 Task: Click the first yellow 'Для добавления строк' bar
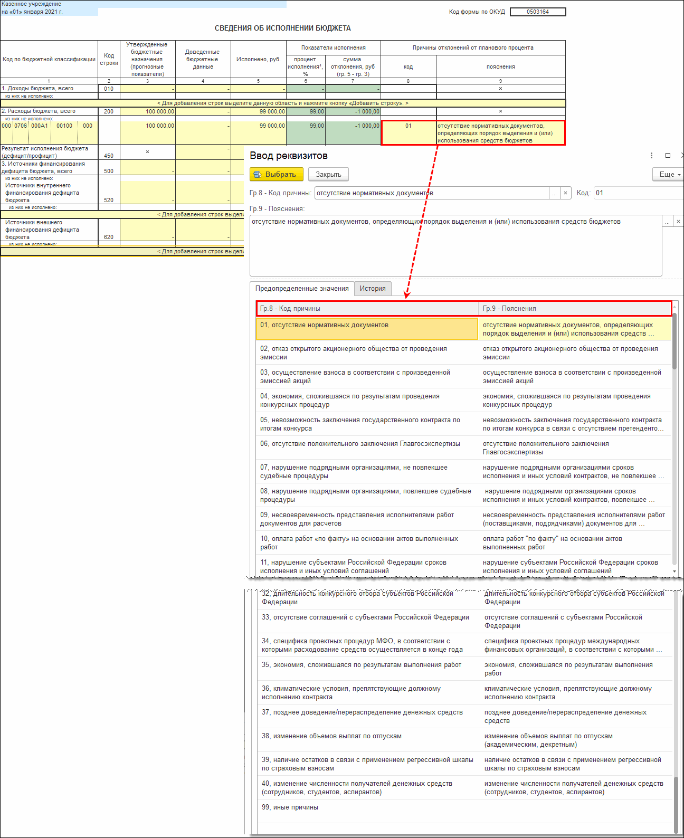(x=283, y=103)
